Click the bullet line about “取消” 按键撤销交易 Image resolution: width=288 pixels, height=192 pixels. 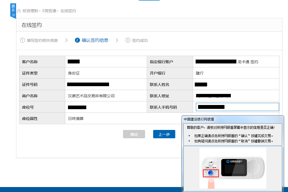(x=234, y=141)
